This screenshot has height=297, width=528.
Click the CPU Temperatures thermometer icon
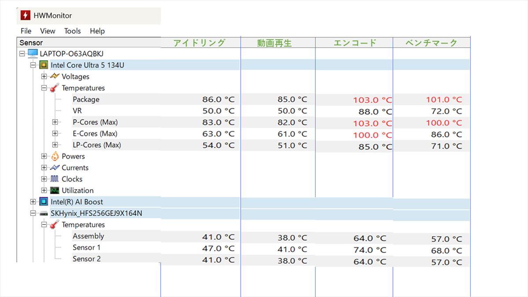(x=55, y=88)
